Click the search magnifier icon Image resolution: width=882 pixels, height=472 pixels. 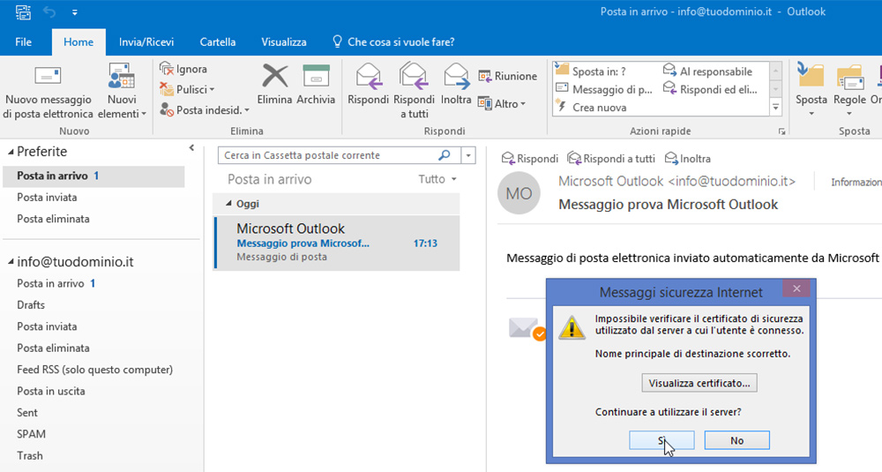pos(445,155)
